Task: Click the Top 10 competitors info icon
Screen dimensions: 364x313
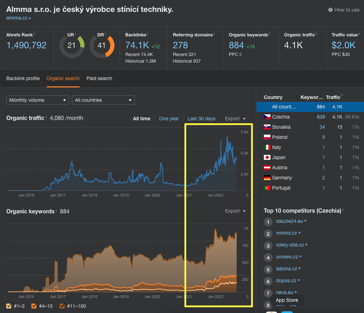Action: click(x=343, y=210)
